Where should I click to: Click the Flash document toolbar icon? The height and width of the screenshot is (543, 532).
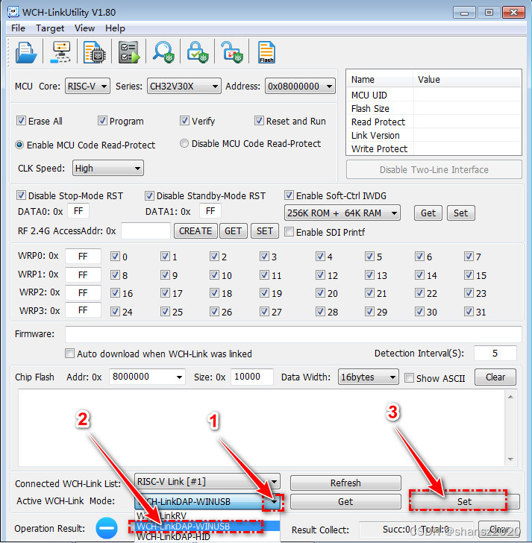coord(266,52)
